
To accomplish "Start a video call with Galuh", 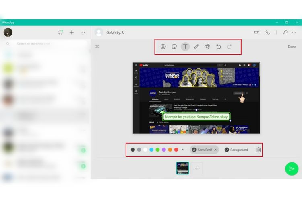I will pyautogui.click(x=256, y=32).
